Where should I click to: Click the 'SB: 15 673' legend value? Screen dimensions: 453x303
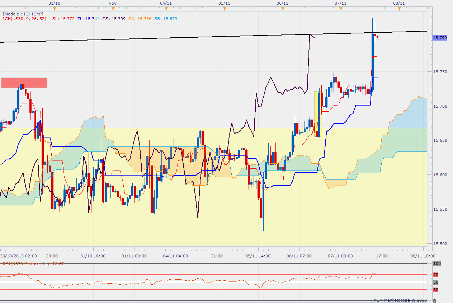pyautogui.click(x=166, y=19)
